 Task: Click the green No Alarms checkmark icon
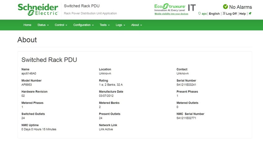[226, 7]
